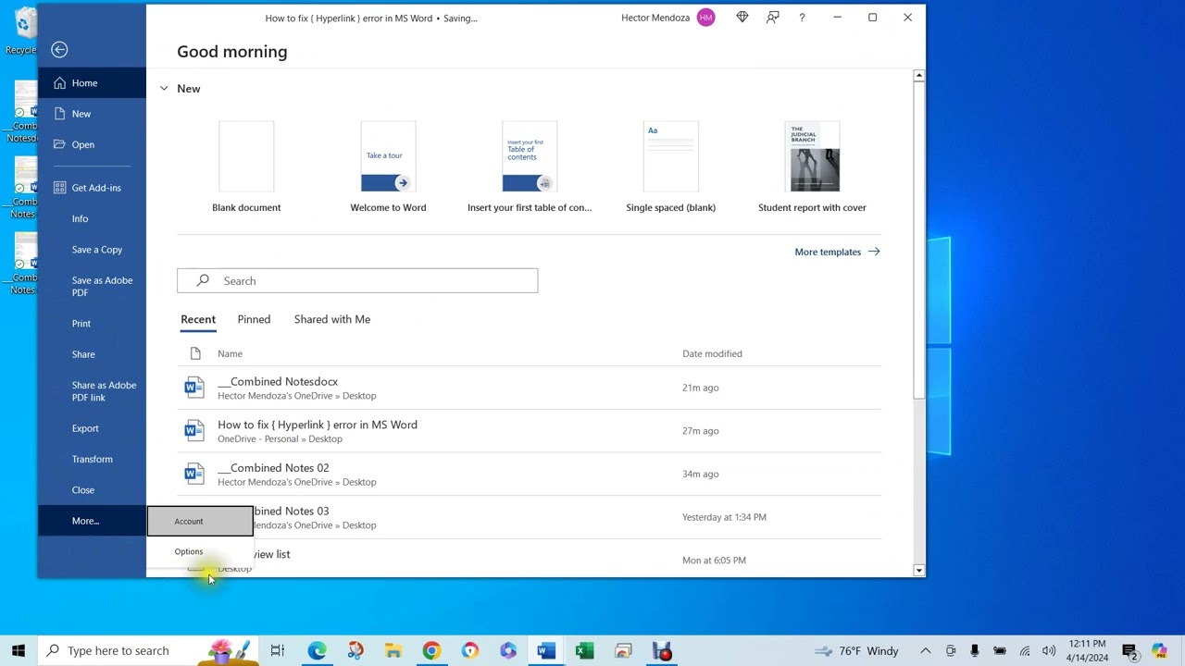Follow the More templates link
Screen dimensions: 1185x666
pyautogui.click(x=837, y=252)
